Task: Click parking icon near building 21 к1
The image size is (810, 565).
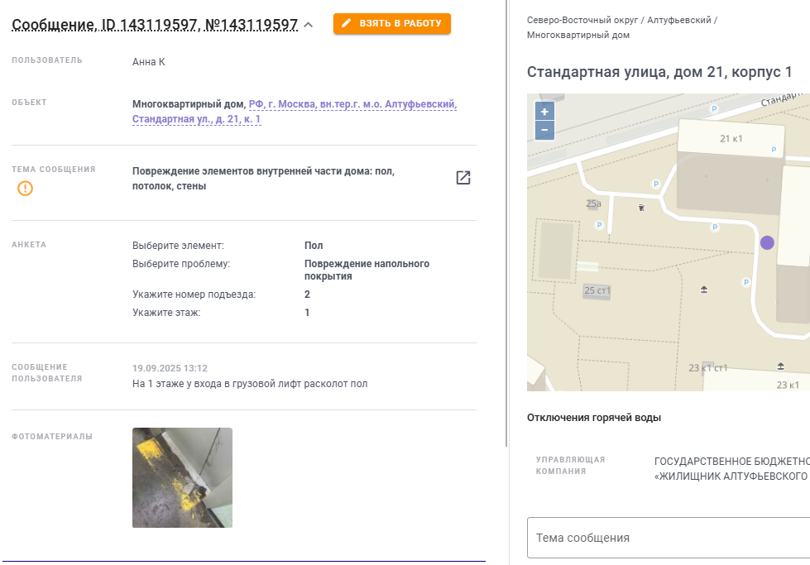Action: point(774,150)
